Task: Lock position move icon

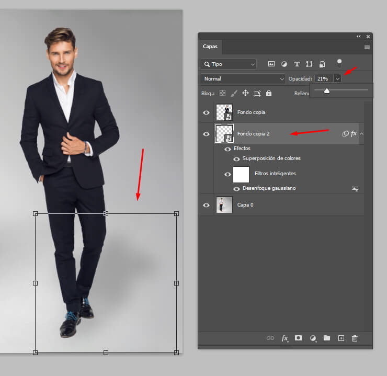Action: click(x=245, y=93)
